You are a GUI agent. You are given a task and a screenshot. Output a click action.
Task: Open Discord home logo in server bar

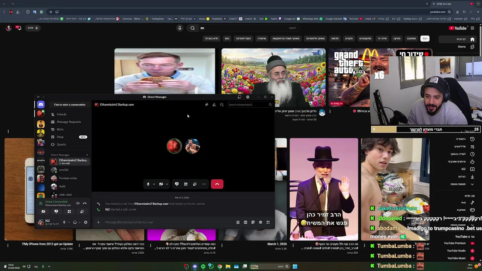pos(41,105)
